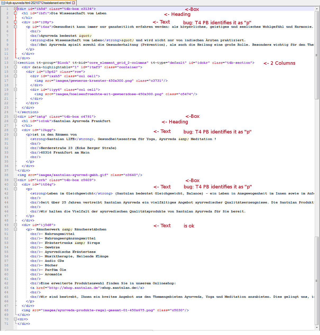Collapse the div id="i5p62" row block
This screenshot has width=320, height=335.
[x=15, y=72]
